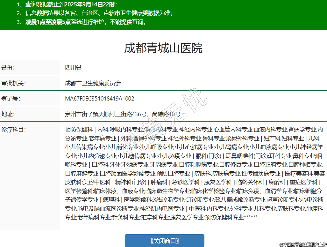Click 小儿传染病专业 in the department list
Screen dimensions: 327x247
(85, 147)
